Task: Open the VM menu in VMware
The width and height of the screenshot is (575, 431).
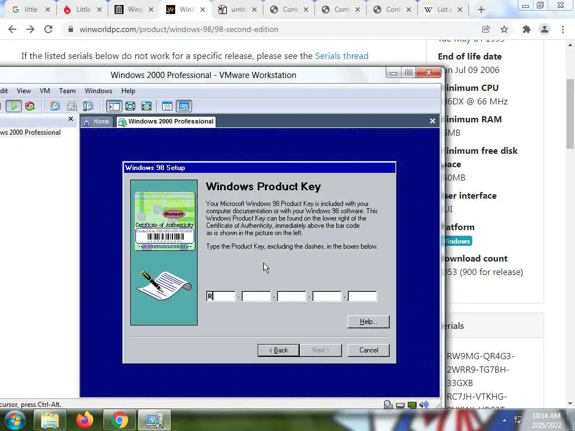Action: tap(45, 91)
